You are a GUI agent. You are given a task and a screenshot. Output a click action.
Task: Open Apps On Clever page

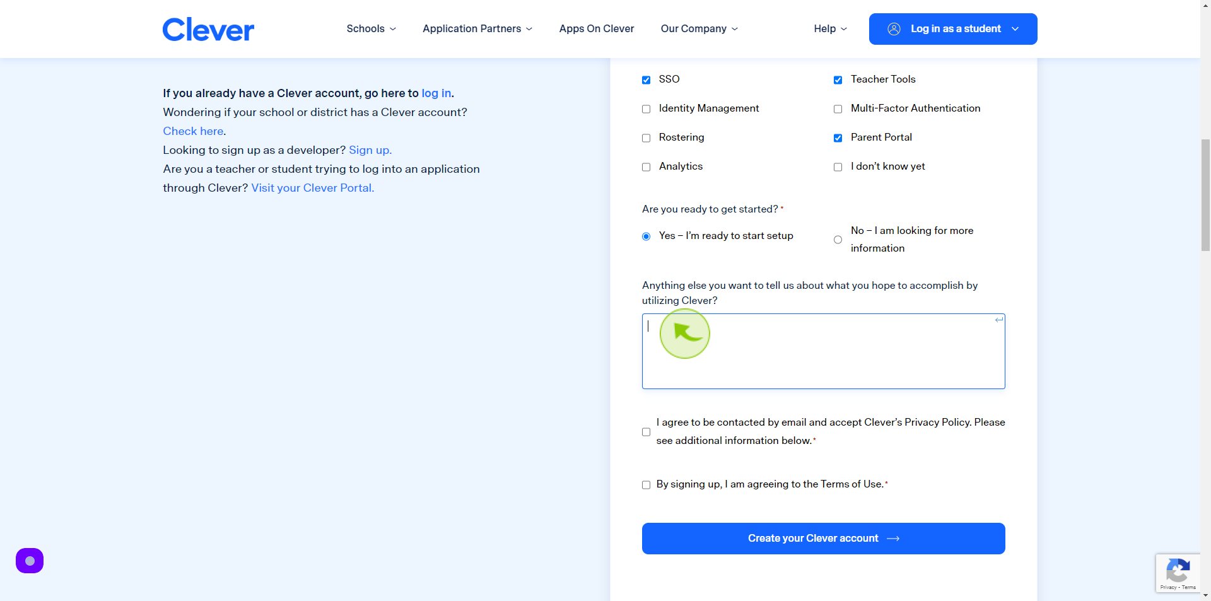[x=597, y=29]
